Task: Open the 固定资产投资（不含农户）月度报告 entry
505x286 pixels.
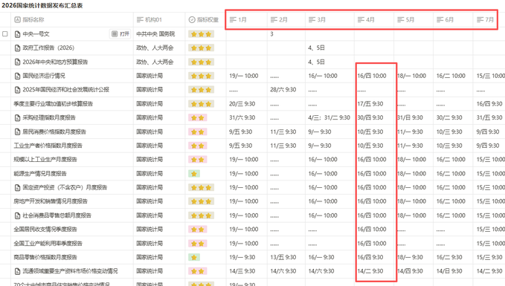Action: click(65, 187)
